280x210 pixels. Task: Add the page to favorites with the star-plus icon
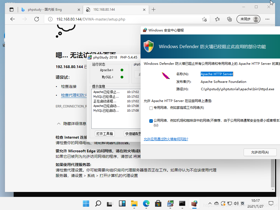[204, 19]
